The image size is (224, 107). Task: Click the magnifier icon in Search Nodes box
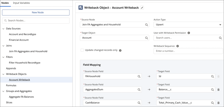pos(6,20)
